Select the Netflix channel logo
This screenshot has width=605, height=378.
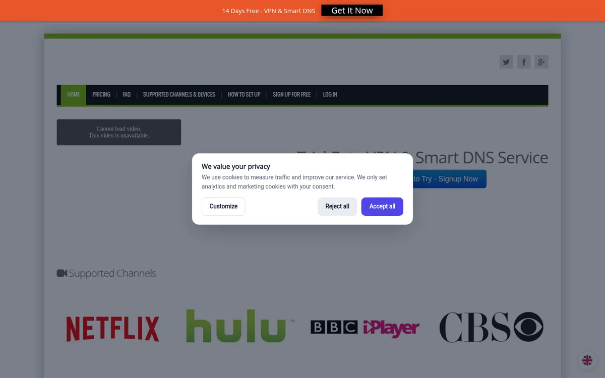113,329
